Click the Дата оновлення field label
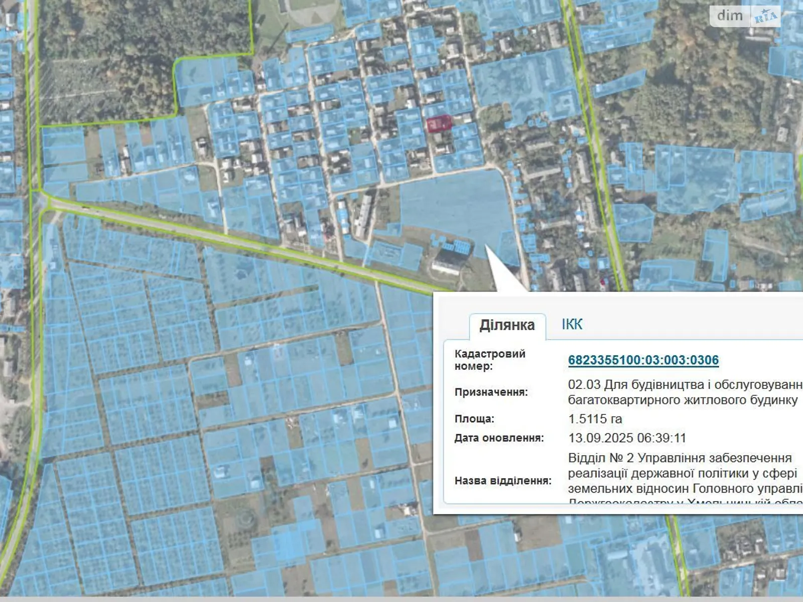This screenshot has width=803, height=602. [499, 438]
